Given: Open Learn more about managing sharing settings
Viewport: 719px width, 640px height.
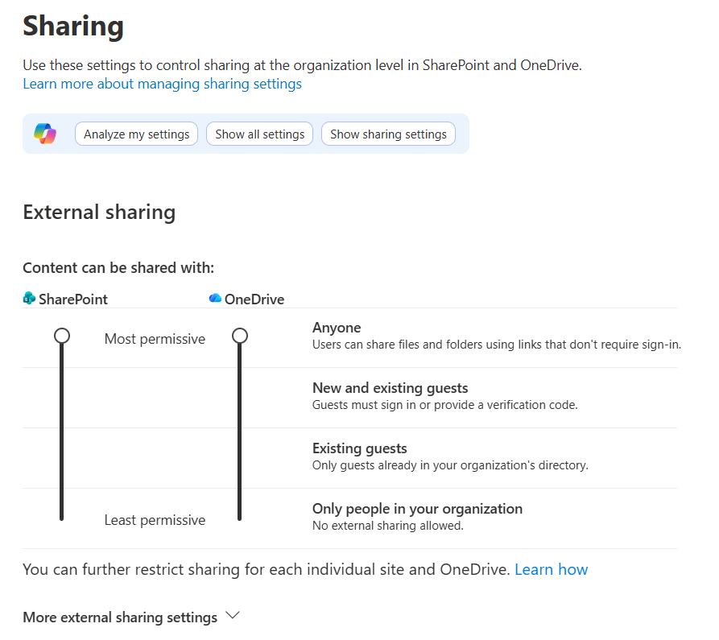Looking at the screenshot, I should point(163,84).
